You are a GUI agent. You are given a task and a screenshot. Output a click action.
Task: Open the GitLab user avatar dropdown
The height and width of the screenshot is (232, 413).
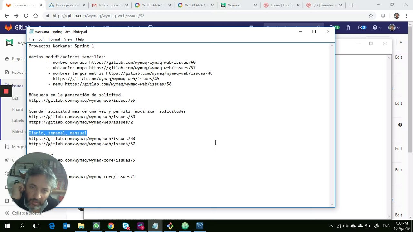pos(394,28)
